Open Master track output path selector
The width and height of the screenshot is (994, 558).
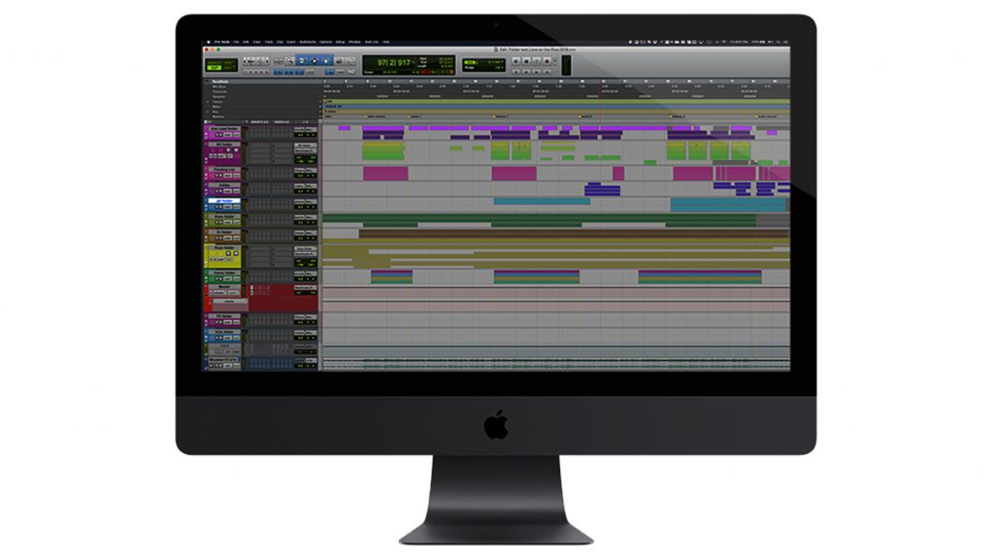306,287
